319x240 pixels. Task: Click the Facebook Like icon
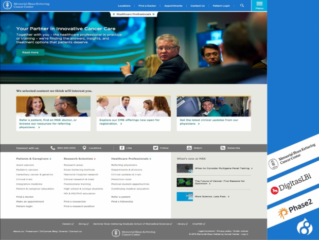pyautogui.click(x=122, y=148)
